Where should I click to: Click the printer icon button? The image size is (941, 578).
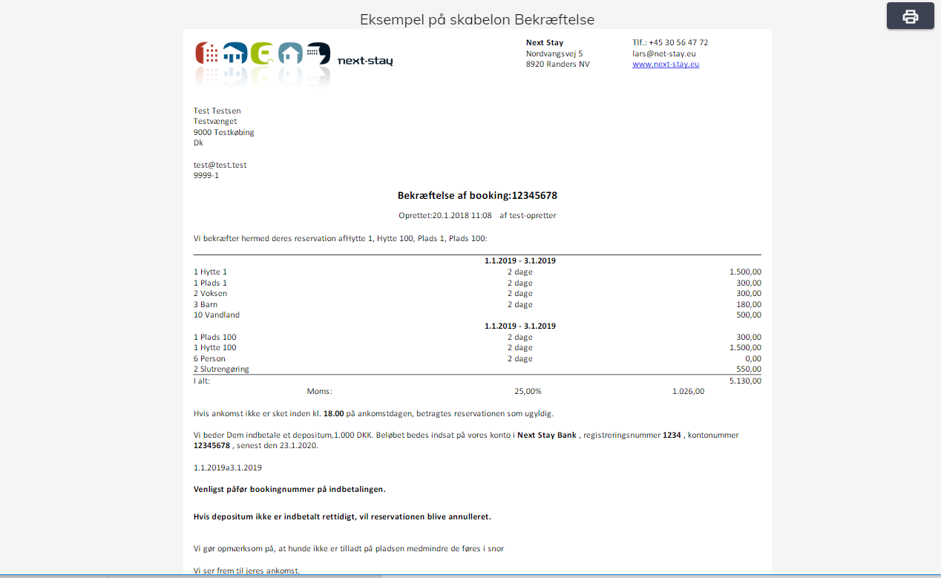point(910,16)
